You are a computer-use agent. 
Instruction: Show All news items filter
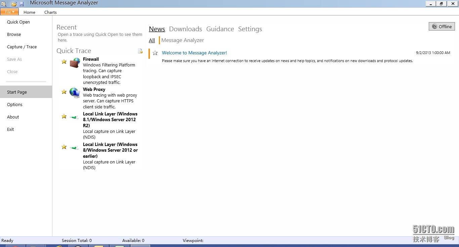click(x=152, y=40)
